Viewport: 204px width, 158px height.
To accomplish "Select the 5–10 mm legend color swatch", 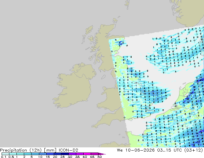I will click(x=35, y=154).
